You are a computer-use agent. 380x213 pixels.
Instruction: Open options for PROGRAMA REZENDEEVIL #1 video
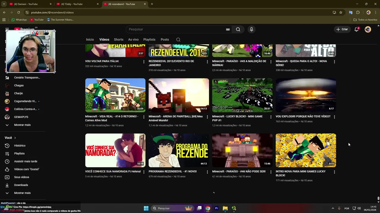pyautogui.click(x=207, y=172)
